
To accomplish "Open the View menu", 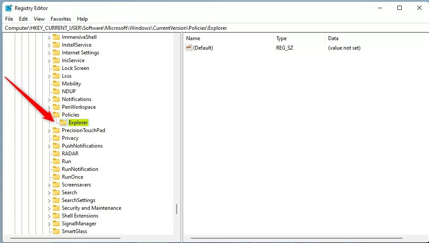I will coord(39,19).
